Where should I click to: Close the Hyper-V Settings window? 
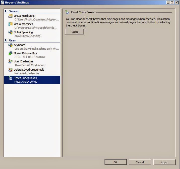(177, 2)
